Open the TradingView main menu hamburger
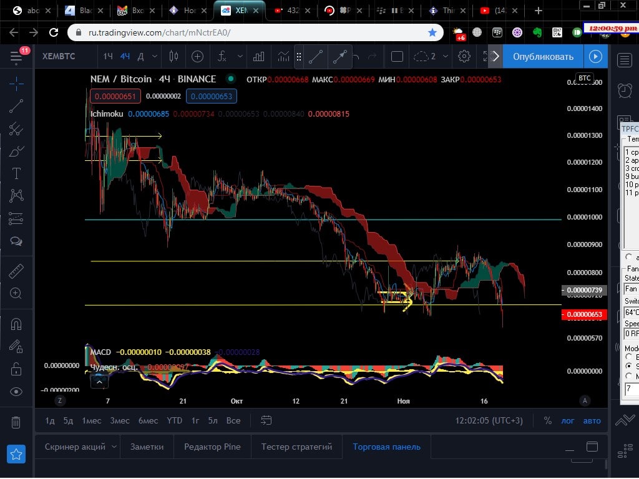Screen dimensions: 639x479 [16, 57]
